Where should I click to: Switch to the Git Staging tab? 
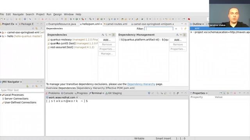tap(114, 93)
